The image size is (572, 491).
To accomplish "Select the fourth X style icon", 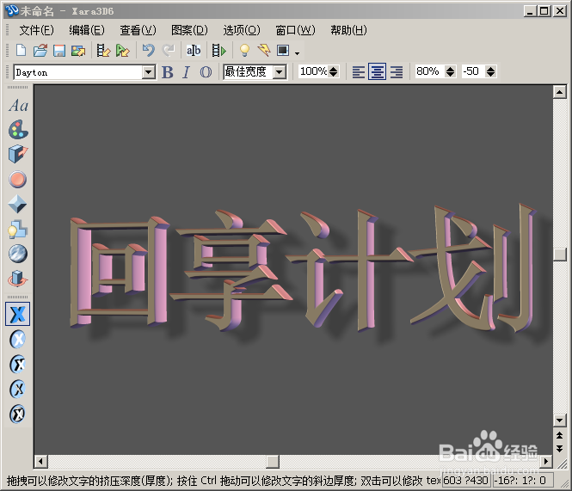I will [x=17, y=389].
